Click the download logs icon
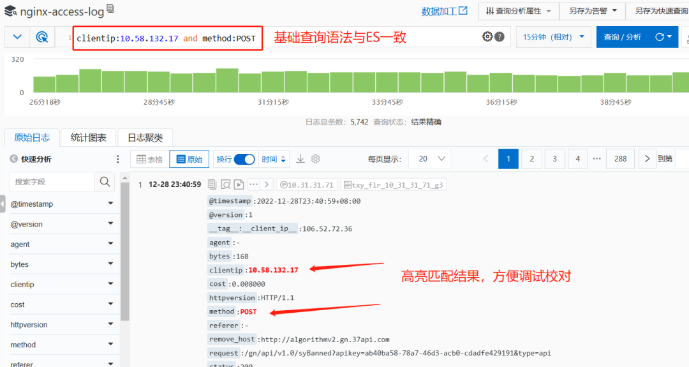Viewport: 689px width, 367px height. 300,159
